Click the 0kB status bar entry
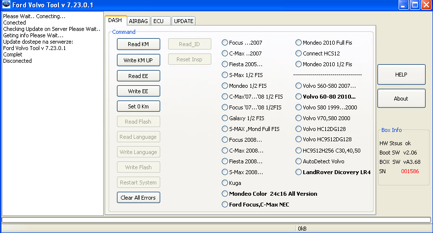 click(x=302, y=229)
